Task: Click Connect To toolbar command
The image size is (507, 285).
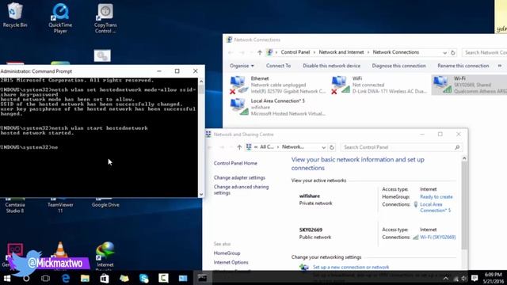Action: tap(278, 66)
